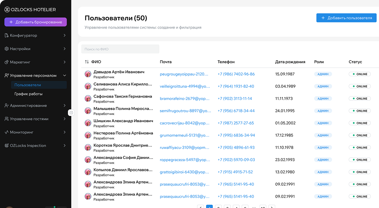Click the Добавить бронирование button
The image size is (379, 208).
point(35,22)
